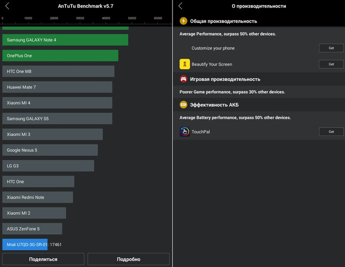Select the HTC One M8 bar
Image resolution: width=345 pixels, height=267 pixels.
[x=58, y=71]
